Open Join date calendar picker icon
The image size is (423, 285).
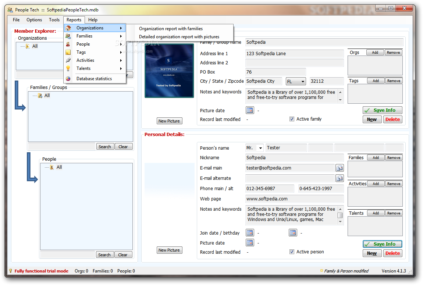pyautogui.click(x=250, y=232)
